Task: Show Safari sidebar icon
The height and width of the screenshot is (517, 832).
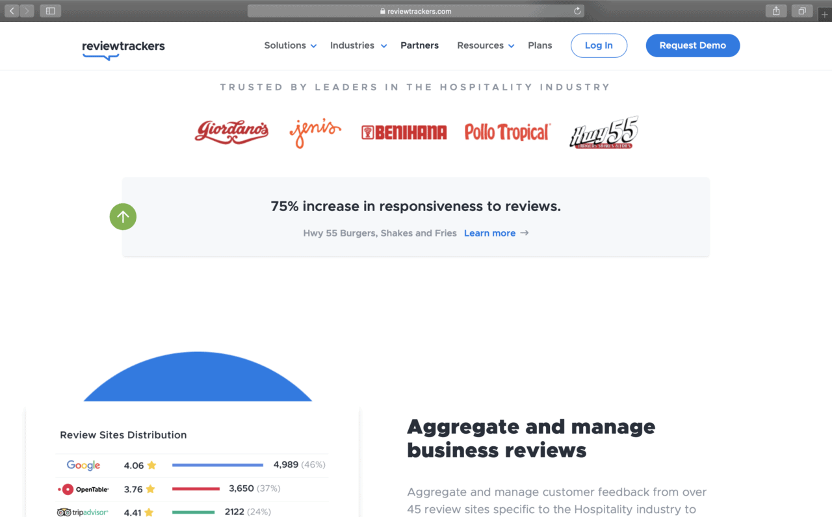Action: pos(51,11)
